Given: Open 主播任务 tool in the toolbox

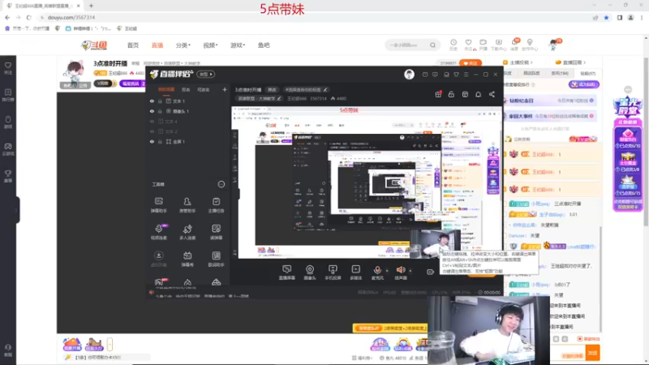Looking at the screenshot, I should (x=216, y=205).
